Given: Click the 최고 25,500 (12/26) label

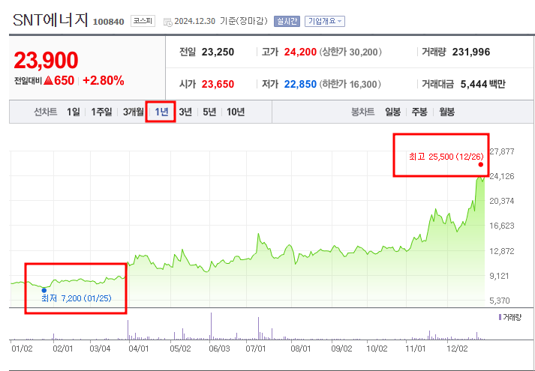Looking at the screenshot, I should [446, 157].
